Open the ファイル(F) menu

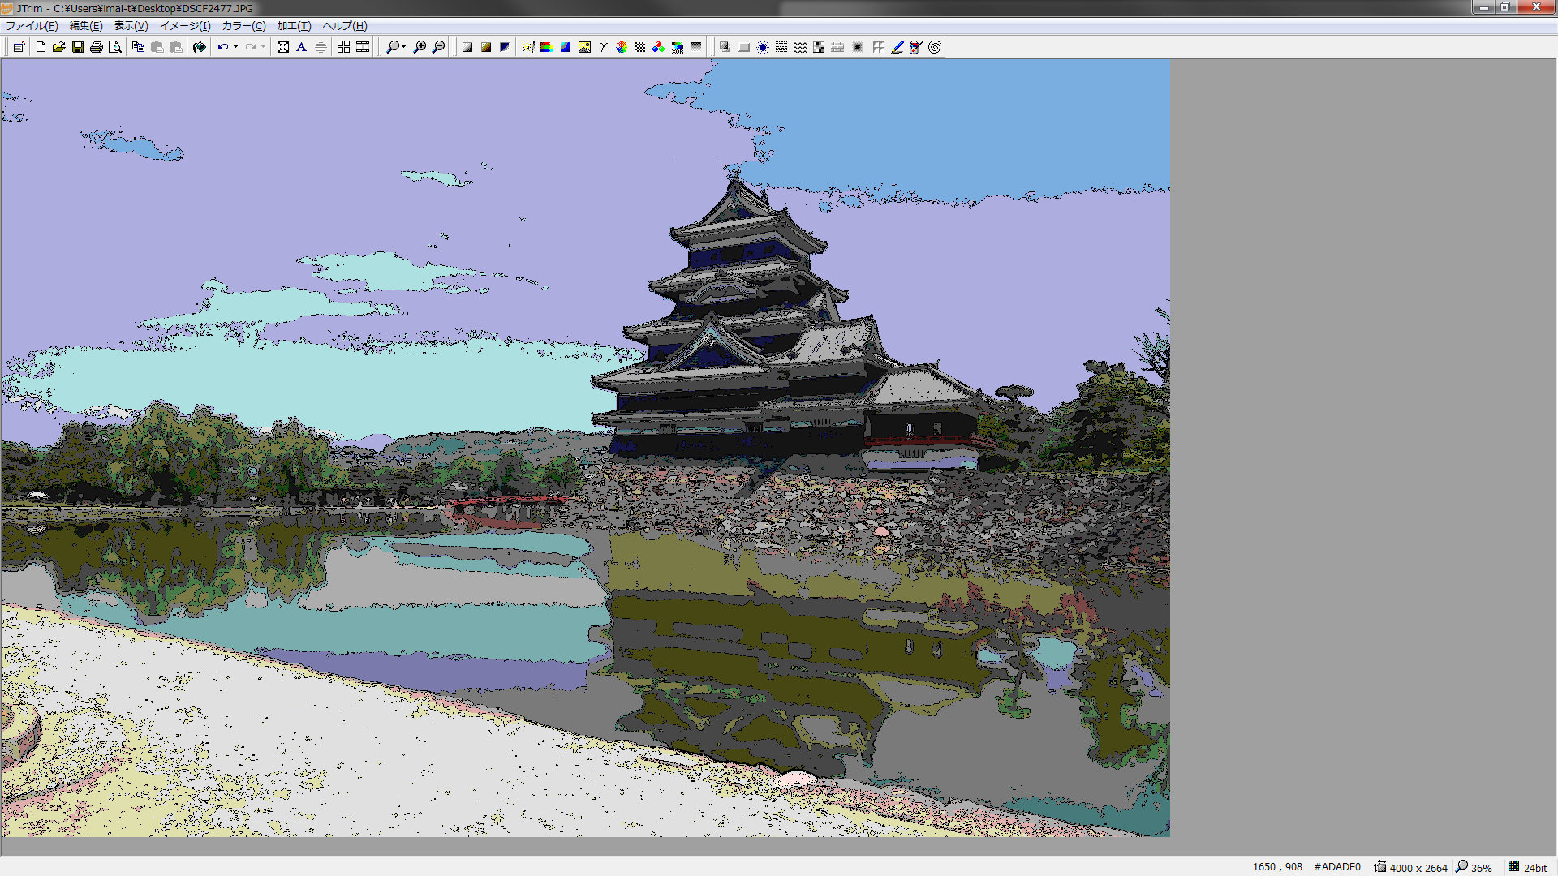(x=32, y=26)
